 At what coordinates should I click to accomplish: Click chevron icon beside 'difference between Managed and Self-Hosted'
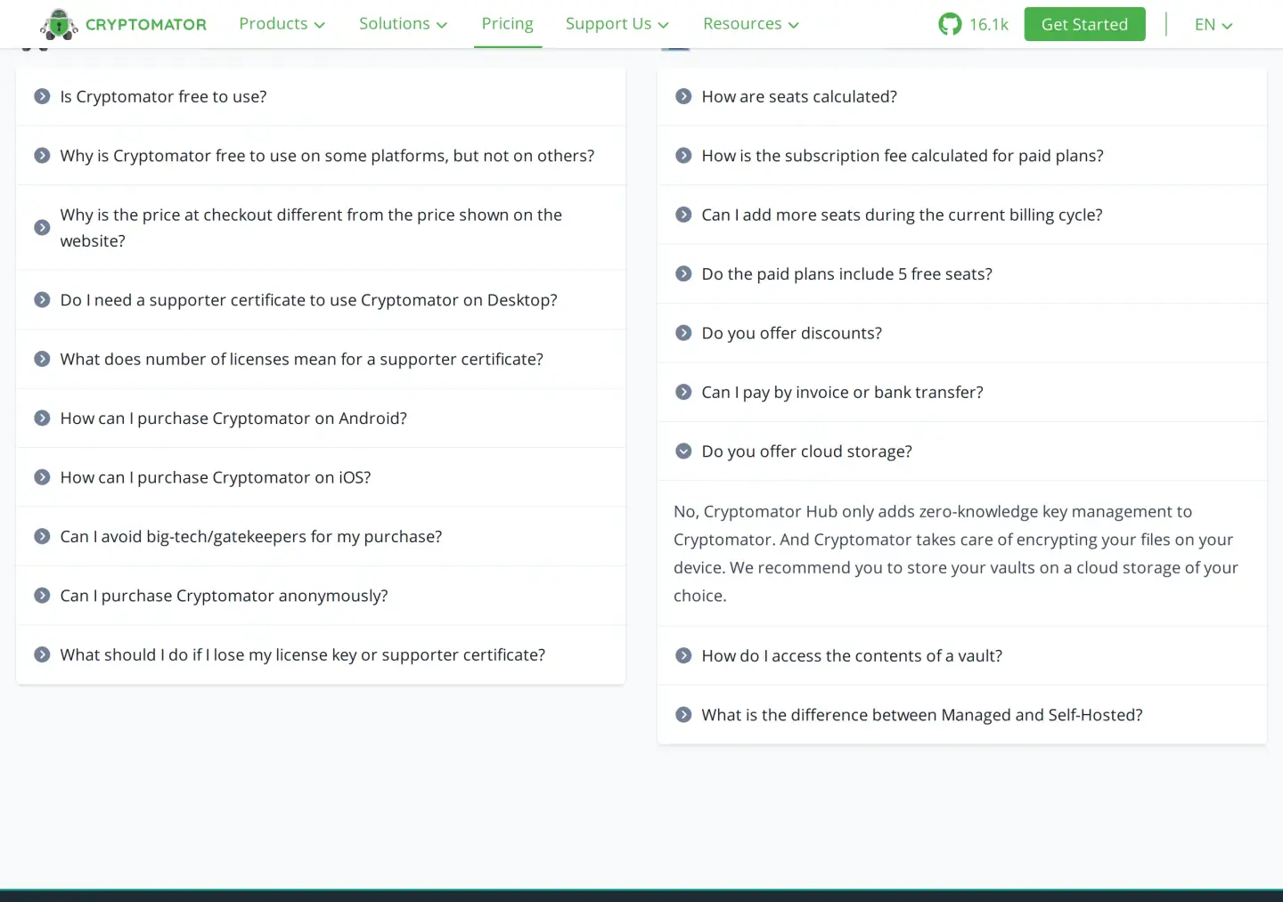click(683, 715)
